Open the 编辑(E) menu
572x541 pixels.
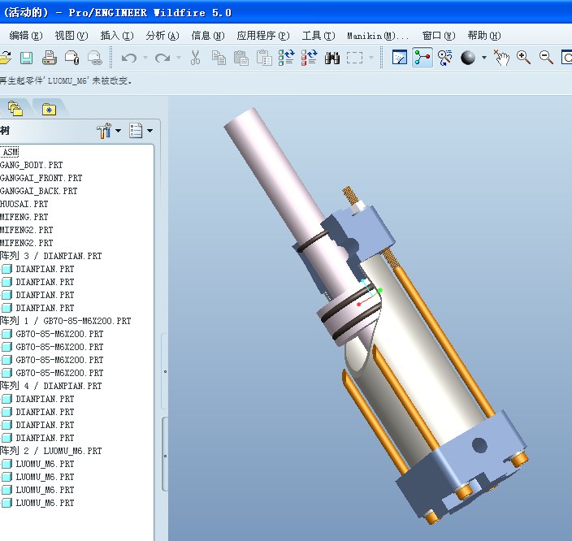point(25,36)
